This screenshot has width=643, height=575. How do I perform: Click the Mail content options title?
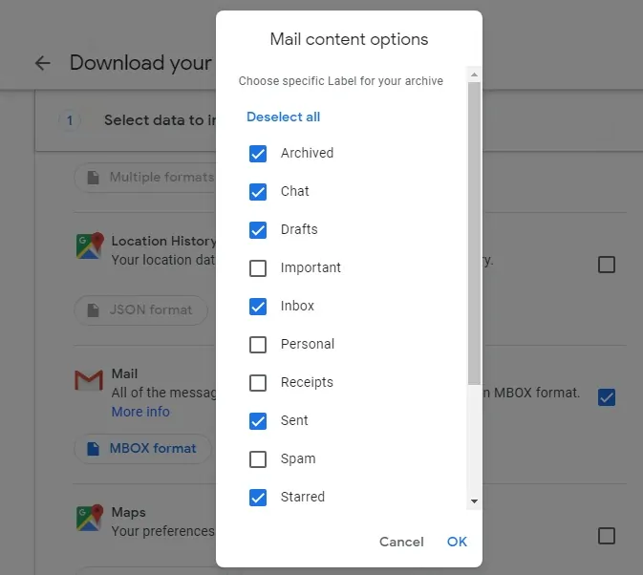point(349,39)
